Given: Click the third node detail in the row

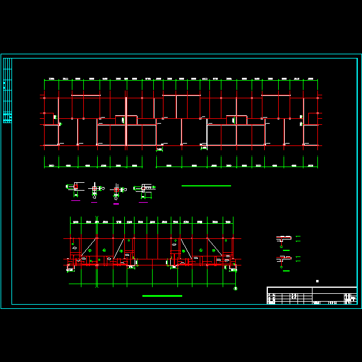Looking at the screenshot, I should (x=116, y=191).
